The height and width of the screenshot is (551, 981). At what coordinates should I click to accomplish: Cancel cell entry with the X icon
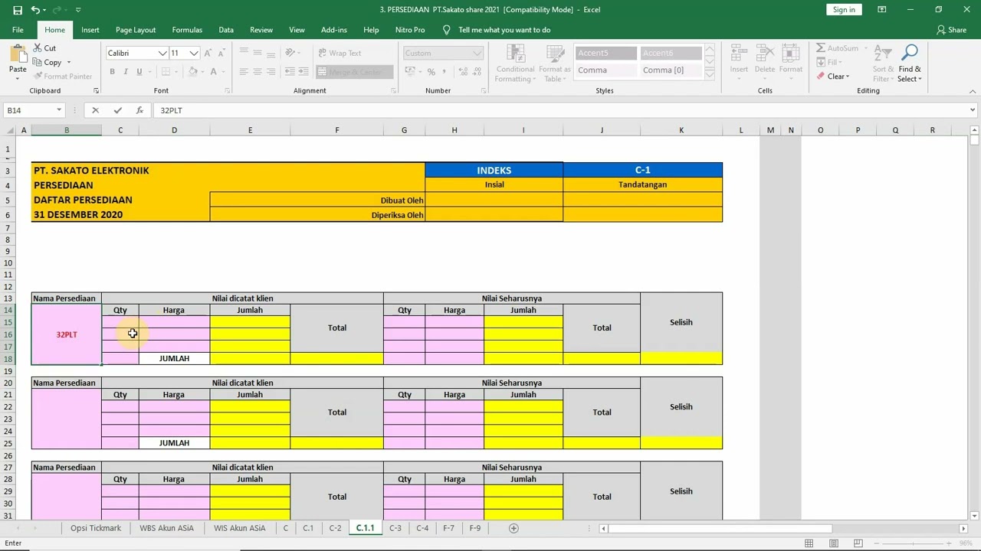(95, 110)
